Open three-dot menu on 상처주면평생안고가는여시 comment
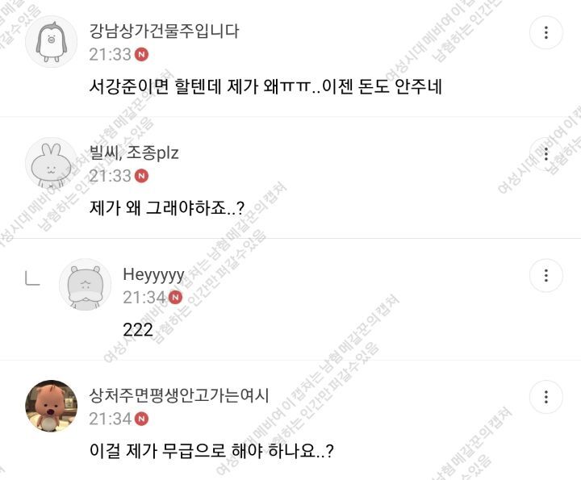The image size is (581, 480). (545, 397)
